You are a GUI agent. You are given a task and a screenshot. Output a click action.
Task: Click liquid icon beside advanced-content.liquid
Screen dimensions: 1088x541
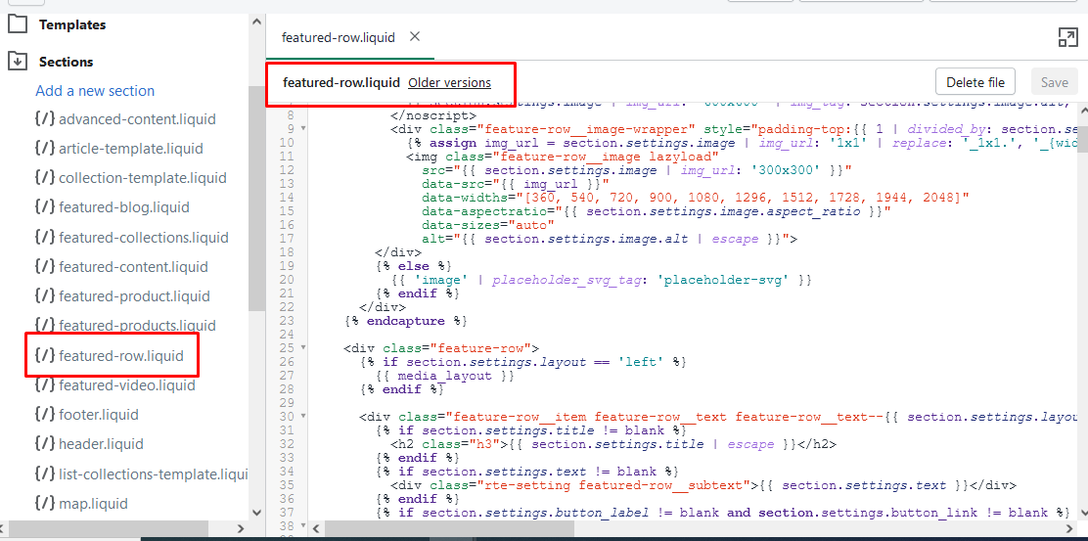pyautogui.click(x=44, y=118)
